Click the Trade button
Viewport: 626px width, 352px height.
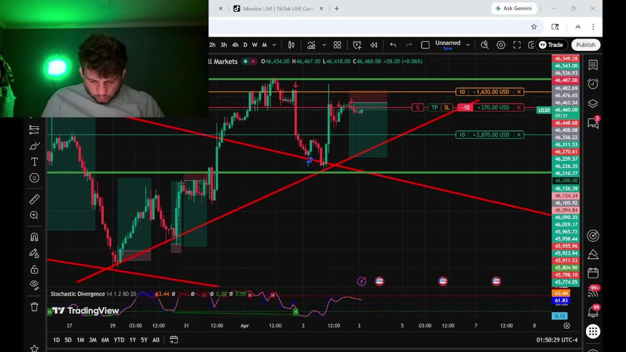(551, 45)
